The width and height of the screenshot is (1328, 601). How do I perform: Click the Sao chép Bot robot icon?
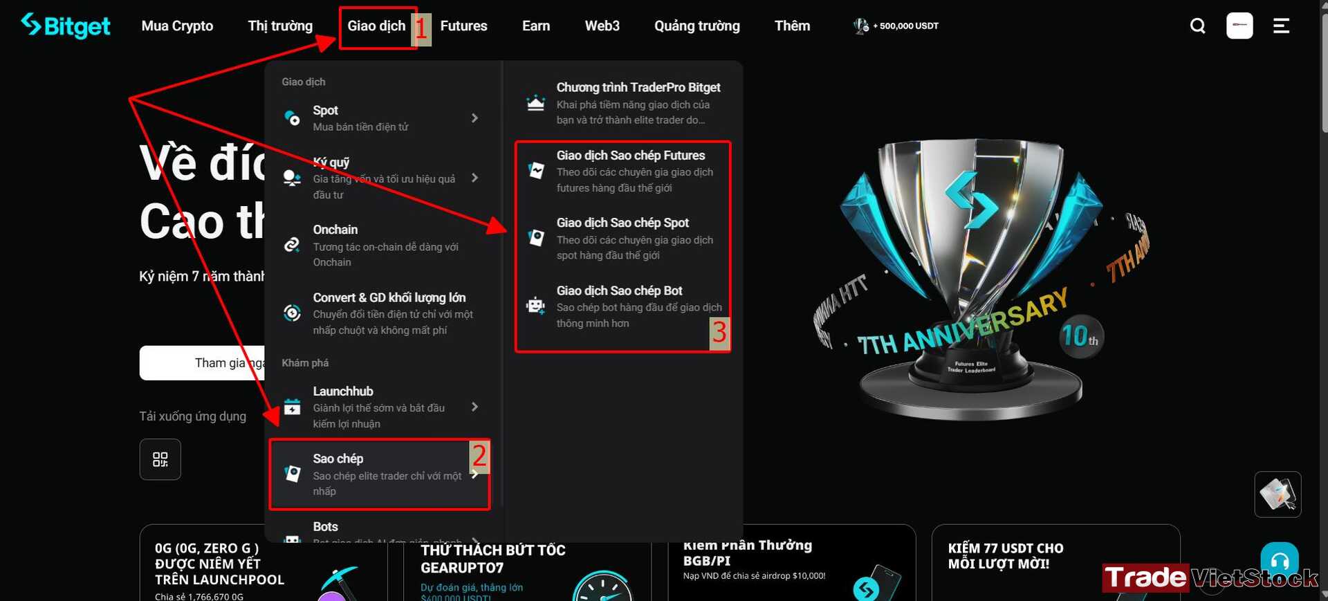click(535, 305)
